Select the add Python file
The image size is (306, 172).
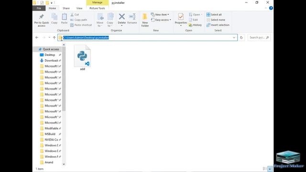(x=82, y=58)
